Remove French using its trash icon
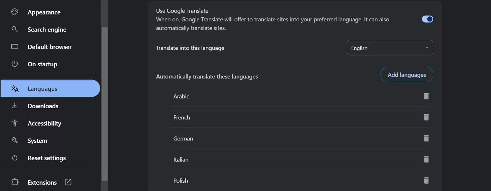Image resolution: width=491 pixels, height=191 pixels. pyautogui.click(x=426, y=117)
